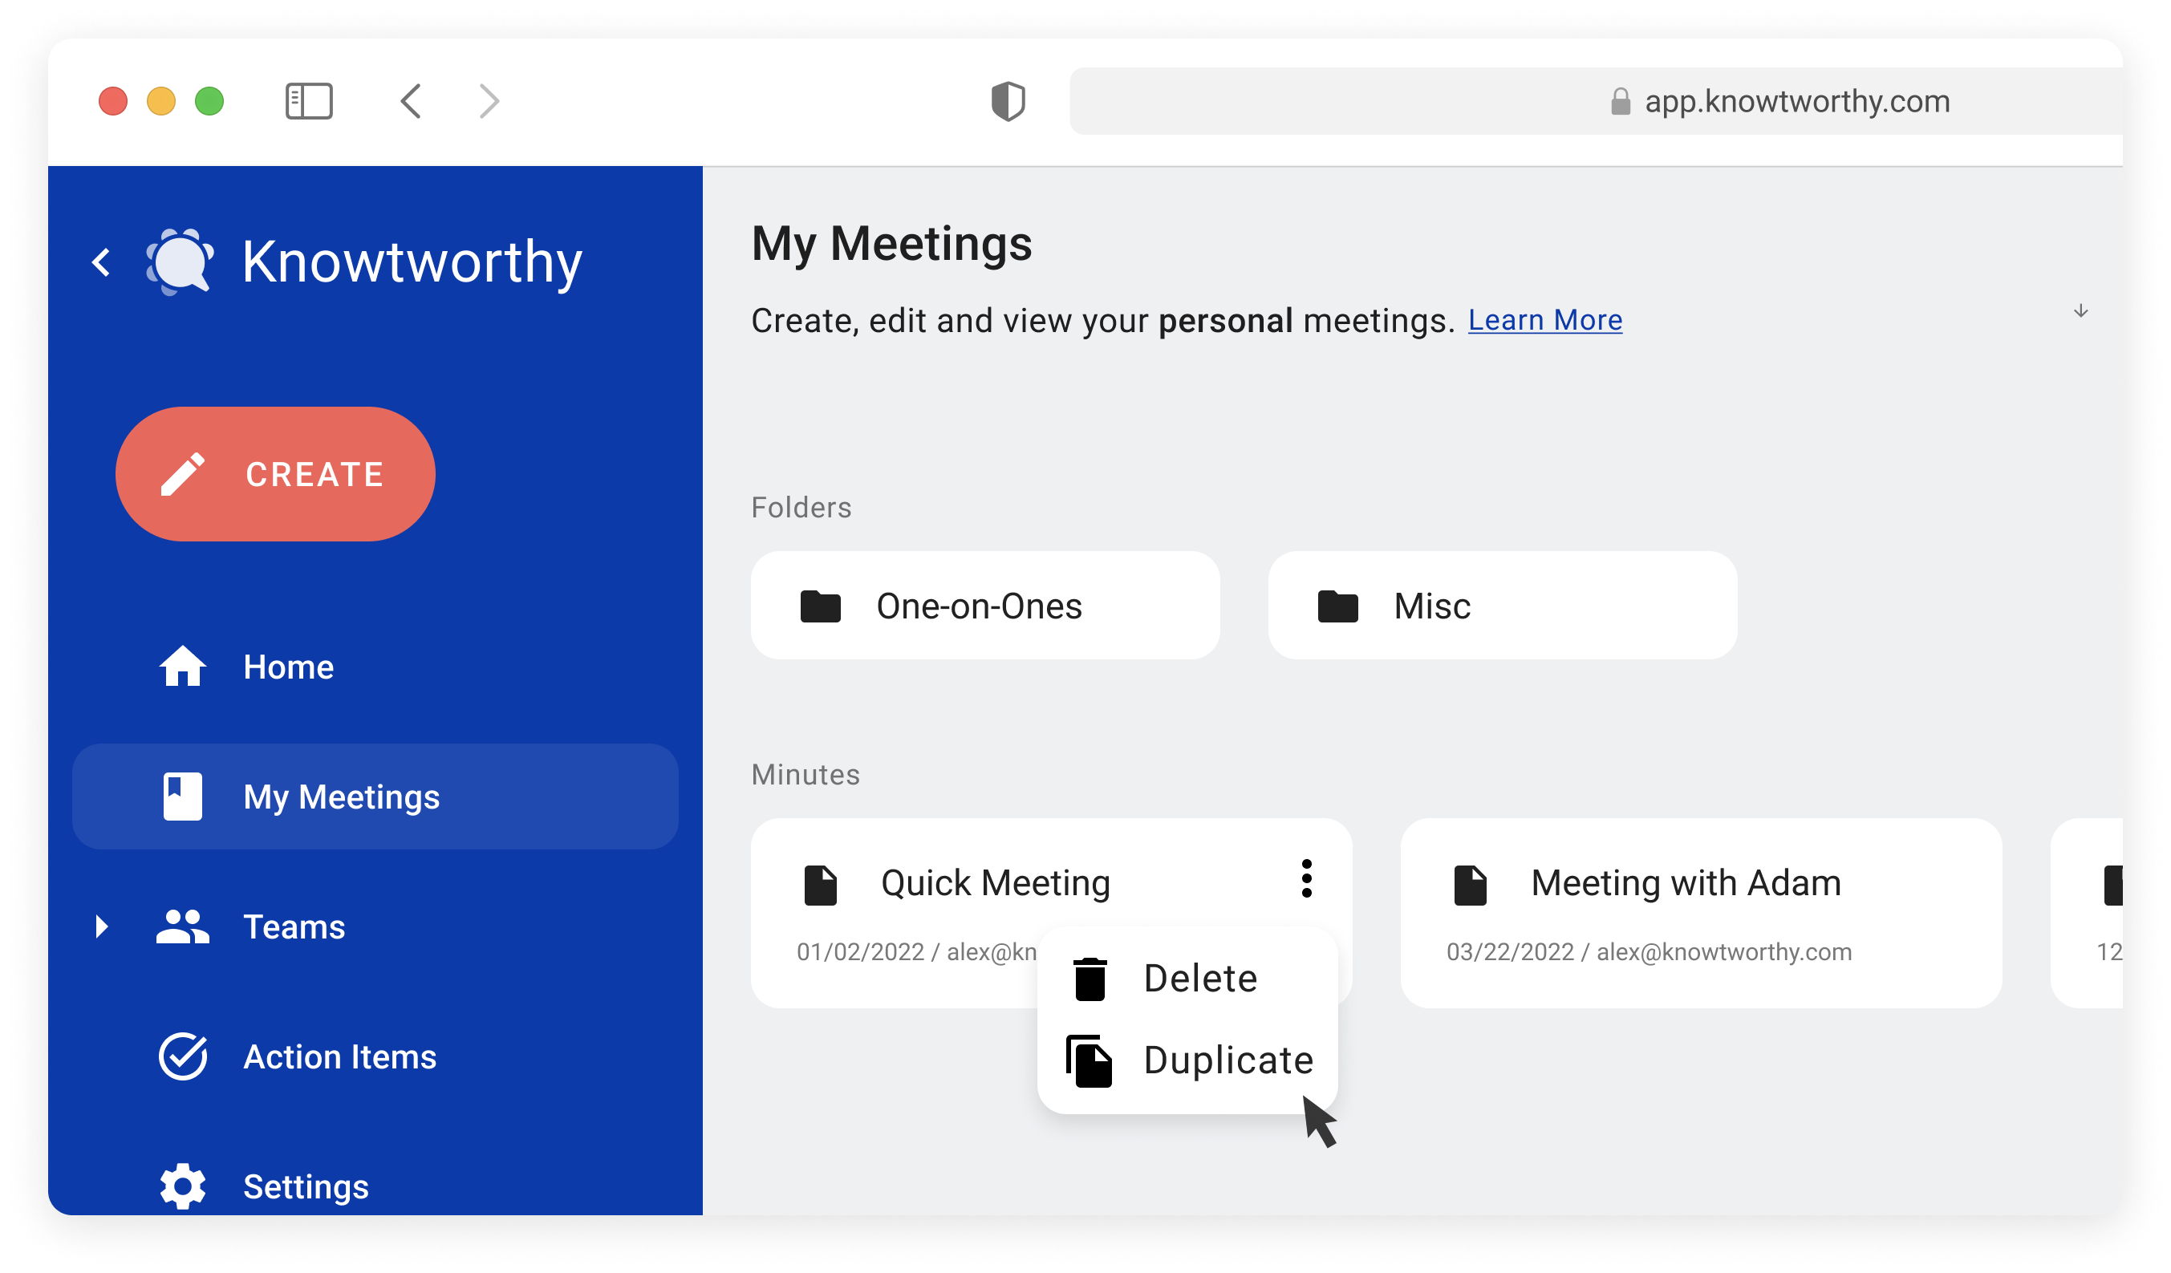Go forward with browser forward arrow
The image size is (2171, 1273).
click(489, 101)
